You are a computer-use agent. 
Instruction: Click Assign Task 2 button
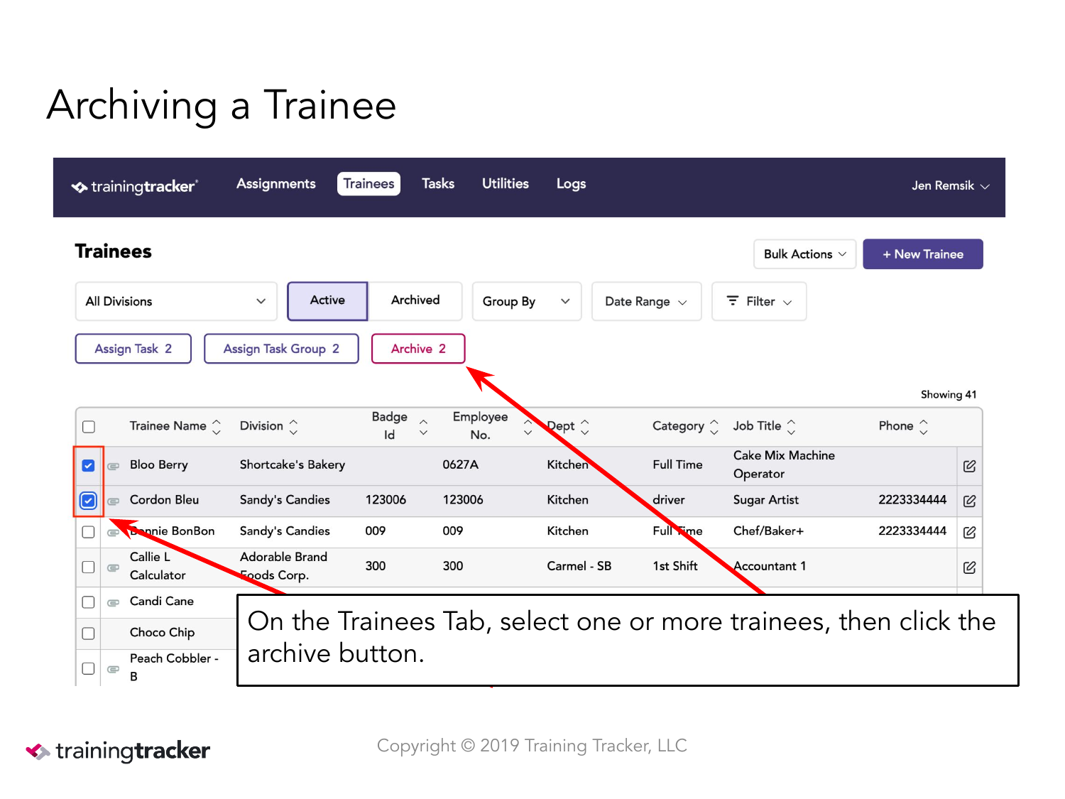(x=133, y=349)
